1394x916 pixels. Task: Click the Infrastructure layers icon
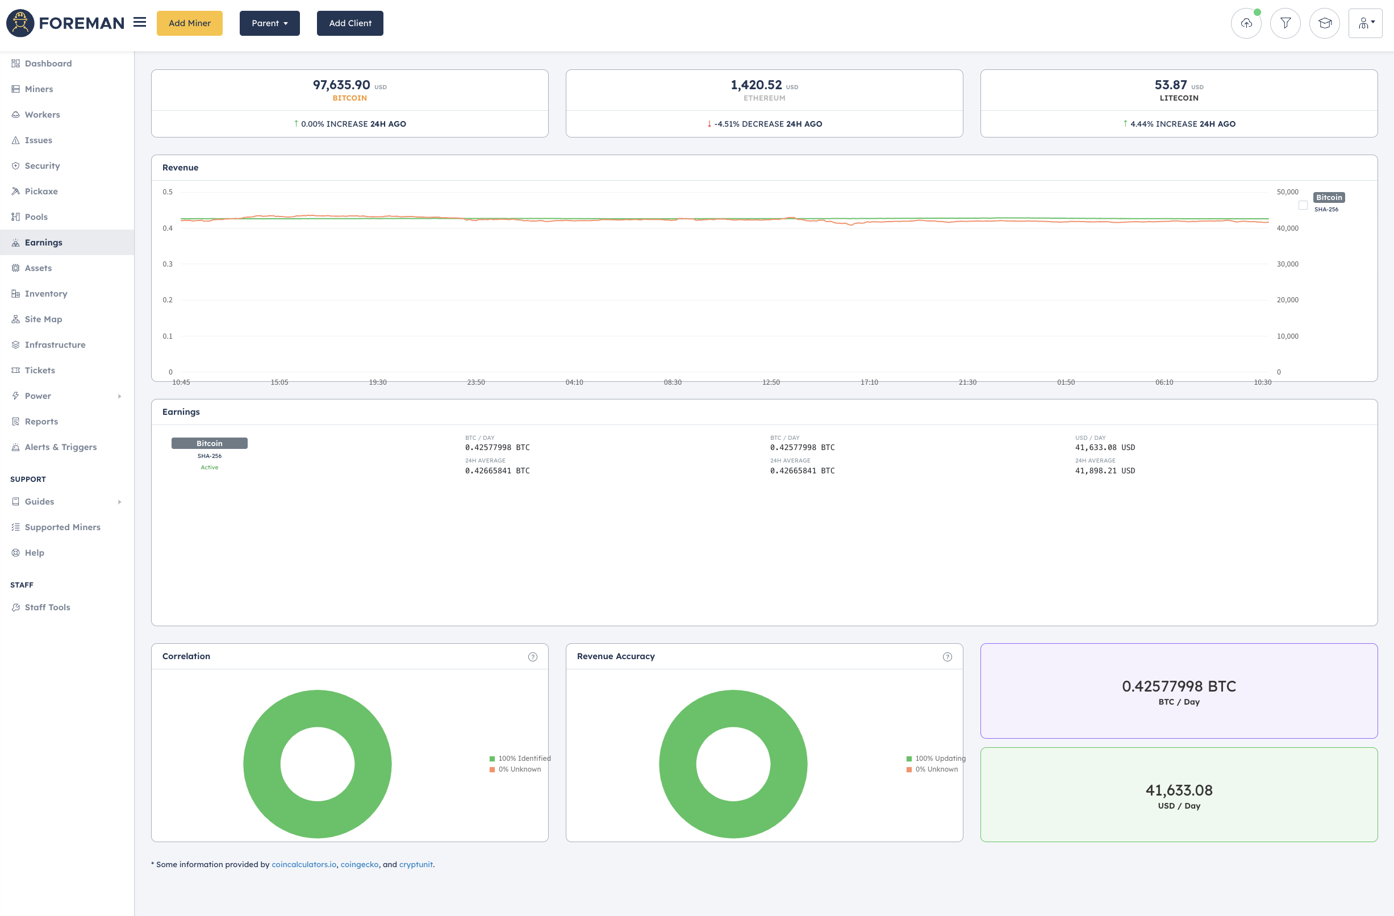(x=16, y=344)
